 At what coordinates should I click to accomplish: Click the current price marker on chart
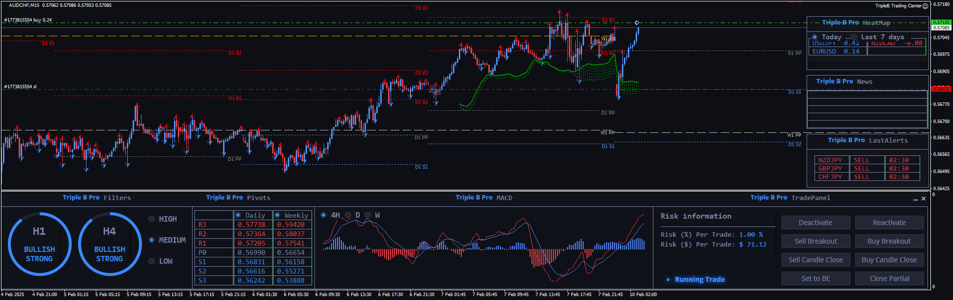click(637, 23)
